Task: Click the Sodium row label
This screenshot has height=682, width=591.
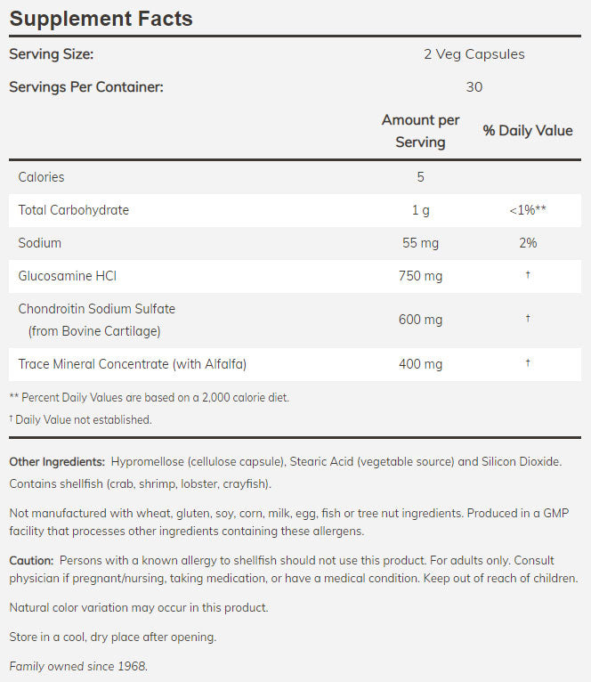Action: point(40,243)
